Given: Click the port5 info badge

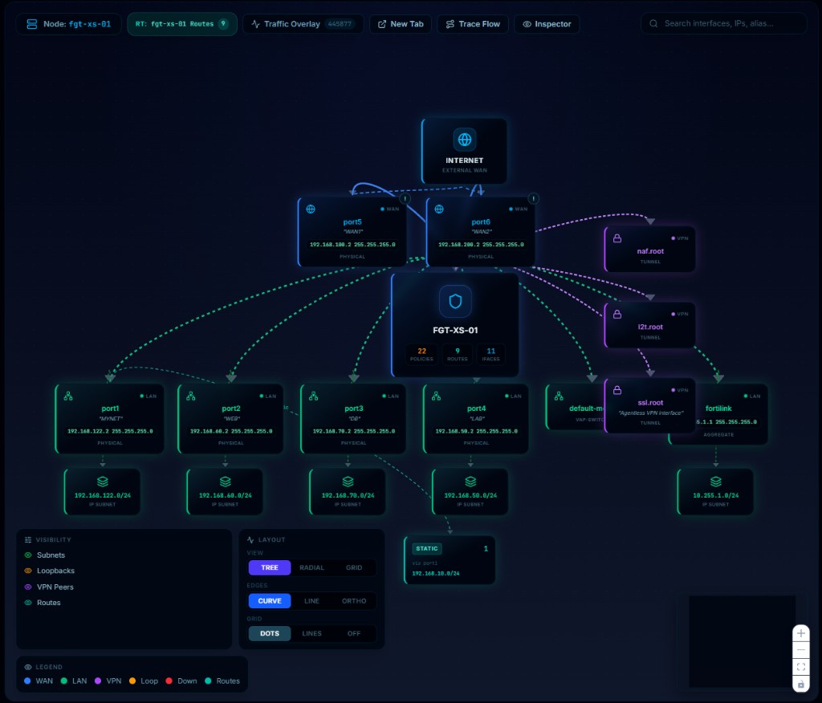Looking at the screenshot, I should pos(405,199).
